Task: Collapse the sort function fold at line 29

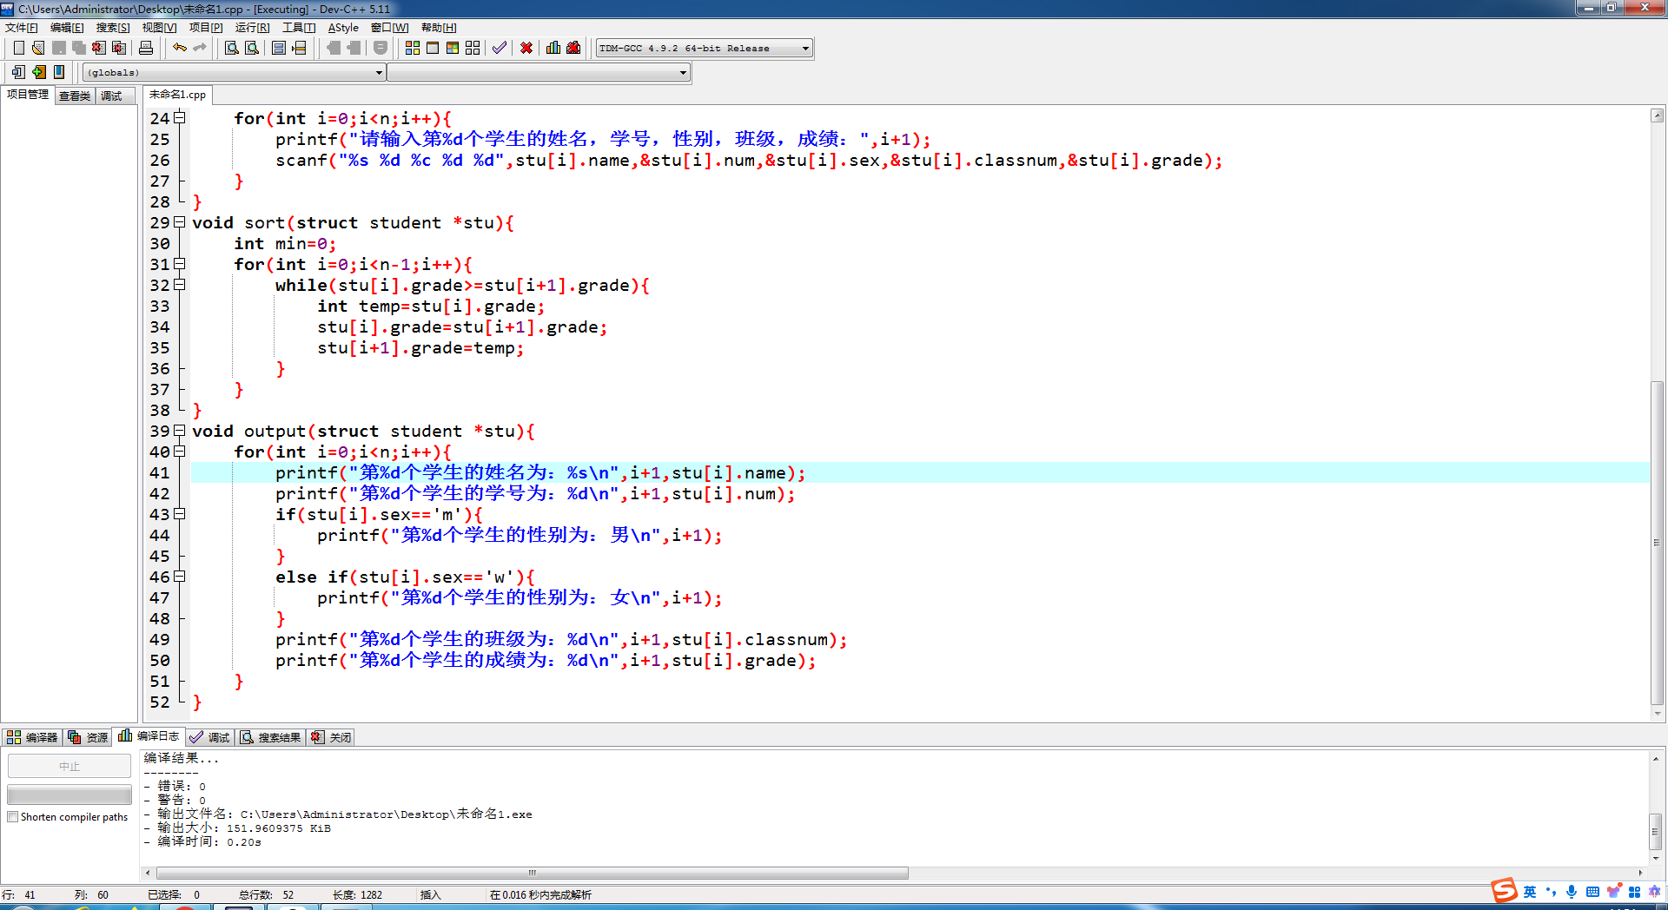Action: pos(179,221)
